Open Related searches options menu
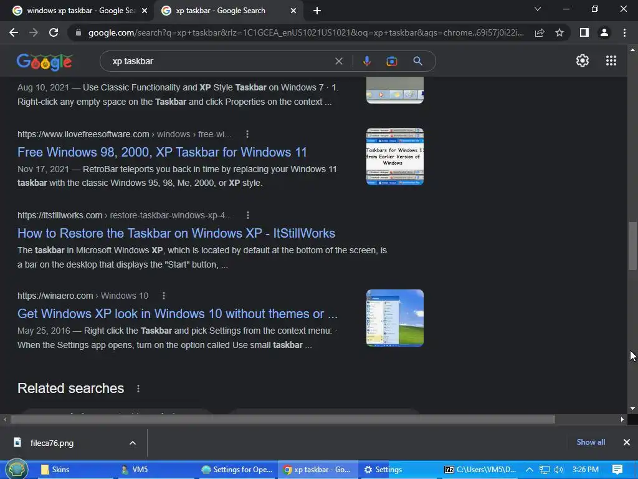 138,389
